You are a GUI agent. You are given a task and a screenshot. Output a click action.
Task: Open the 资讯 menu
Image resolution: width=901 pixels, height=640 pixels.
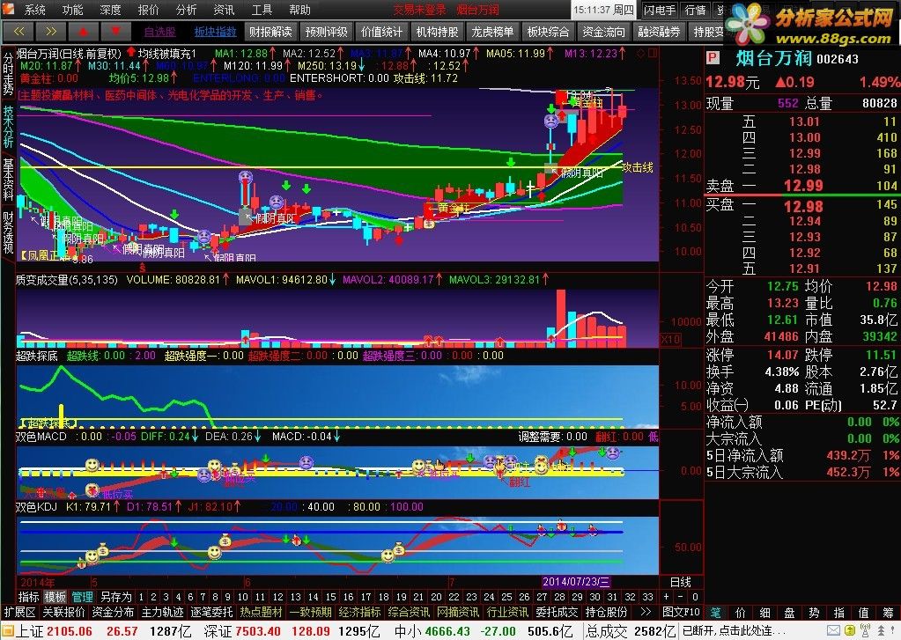pos(224,10)
